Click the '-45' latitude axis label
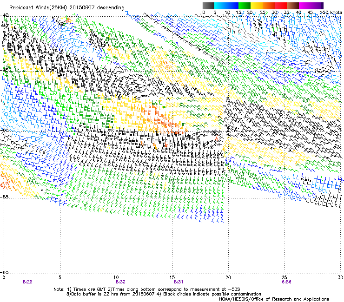This screenshot has width=344, height=302. point(4,70)
